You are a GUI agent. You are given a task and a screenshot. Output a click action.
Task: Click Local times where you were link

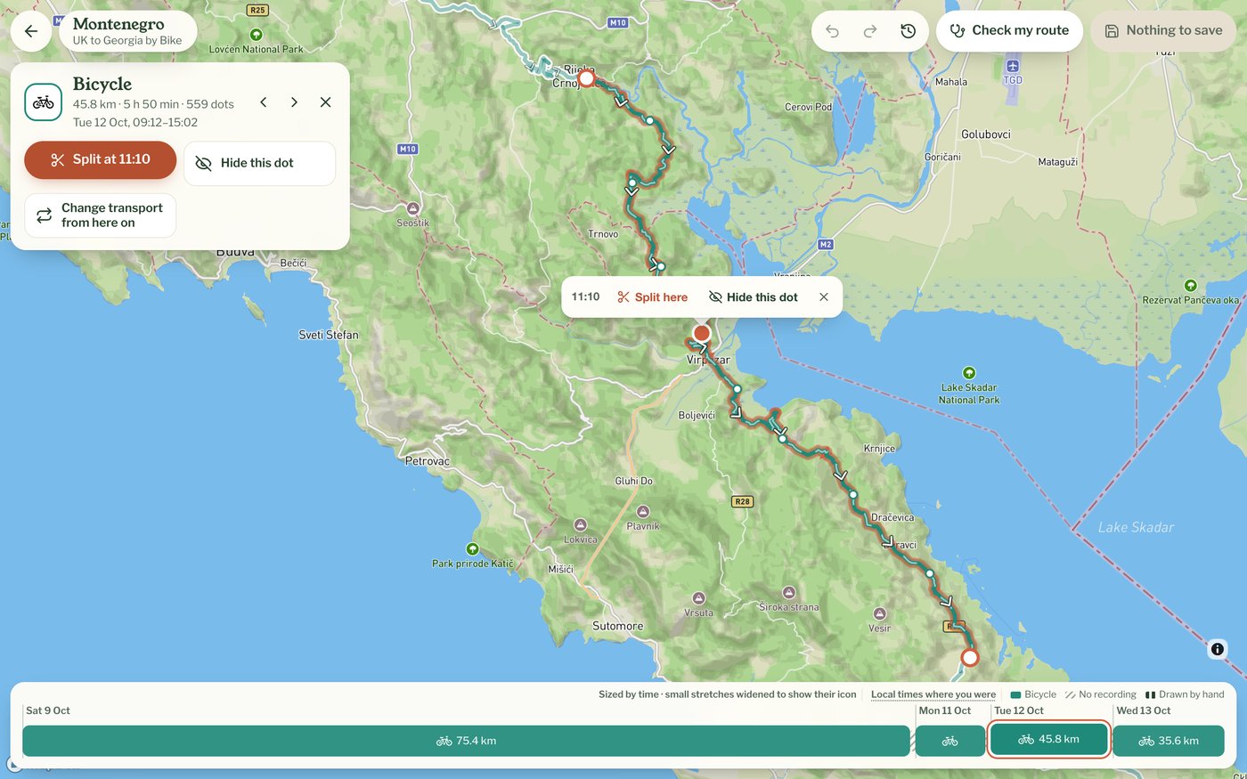pos(933,694)
